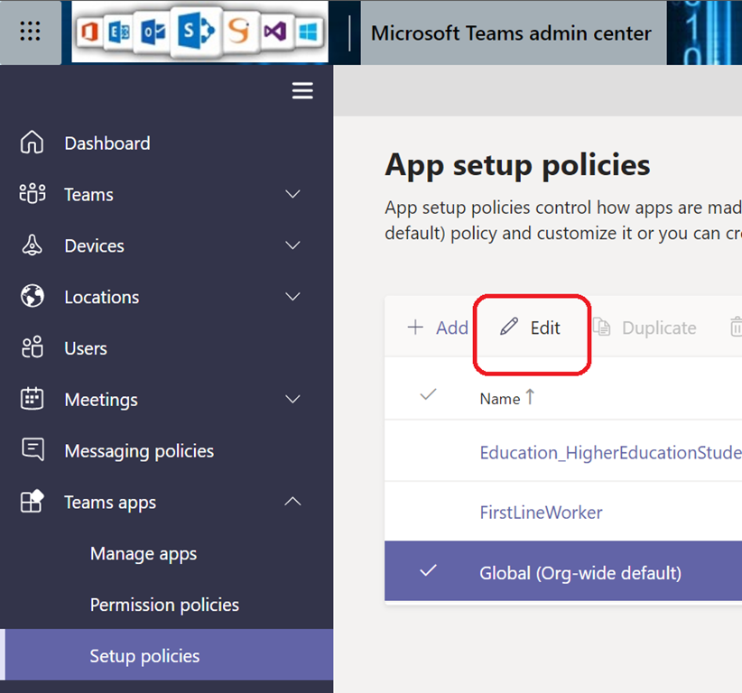Toggle the select-all checkmark in table header
Viewport: 742px width, 693px height.
click(x=428, y=394)
